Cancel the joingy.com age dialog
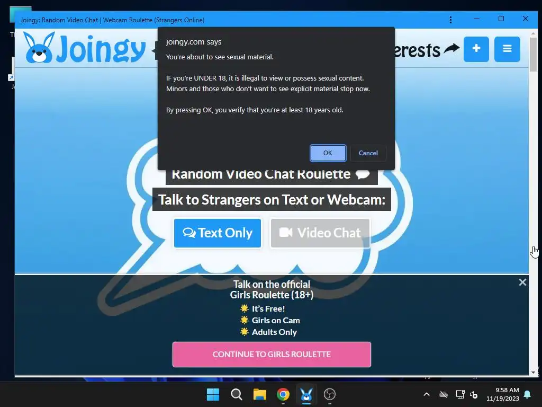Screen dimensions: 542x407 pos(368,153)
